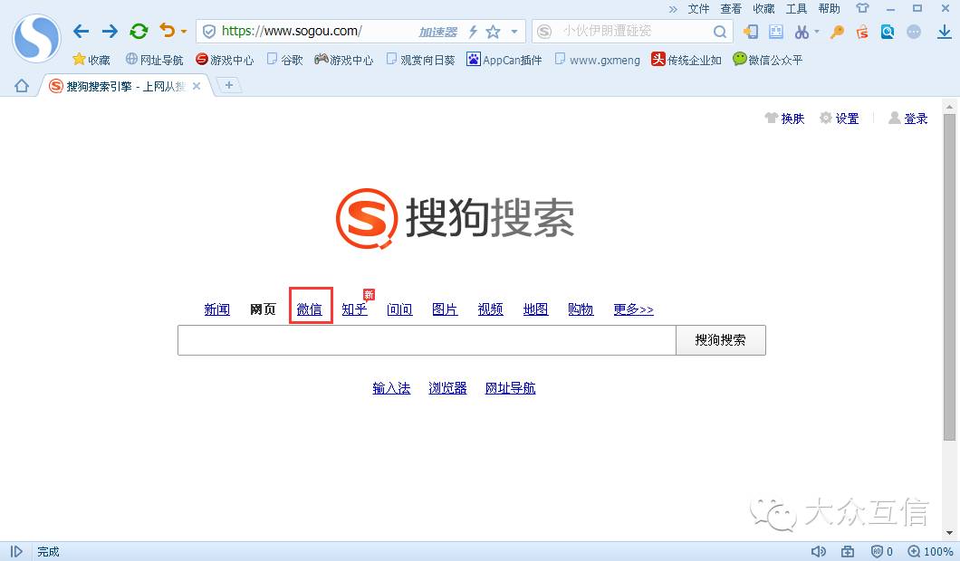This screenshot has width=960, height=561.
Task: Click the orange 'S' extension toolbar icon
Action: pos(862,31)
